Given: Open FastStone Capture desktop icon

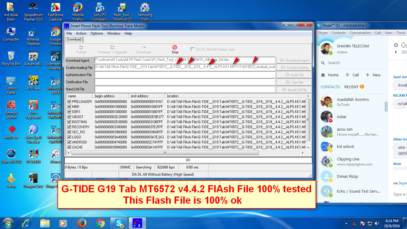Looking at the screenshot, I should click(55, 12).
